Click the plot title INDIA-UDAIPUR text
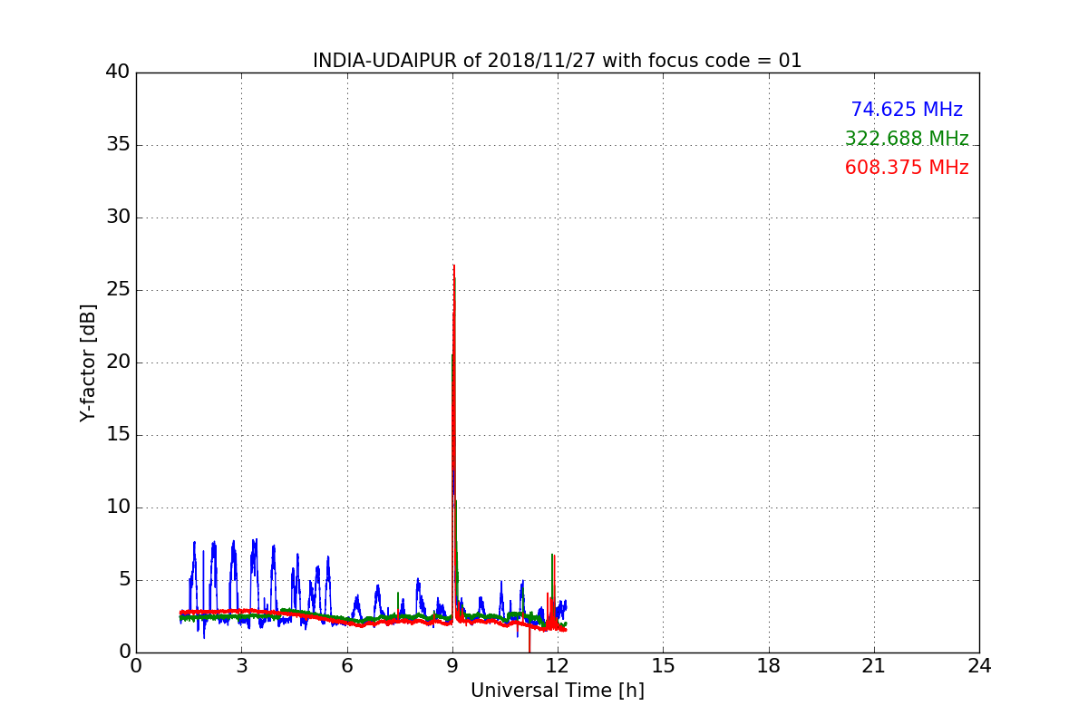 [x=557, y=61]
